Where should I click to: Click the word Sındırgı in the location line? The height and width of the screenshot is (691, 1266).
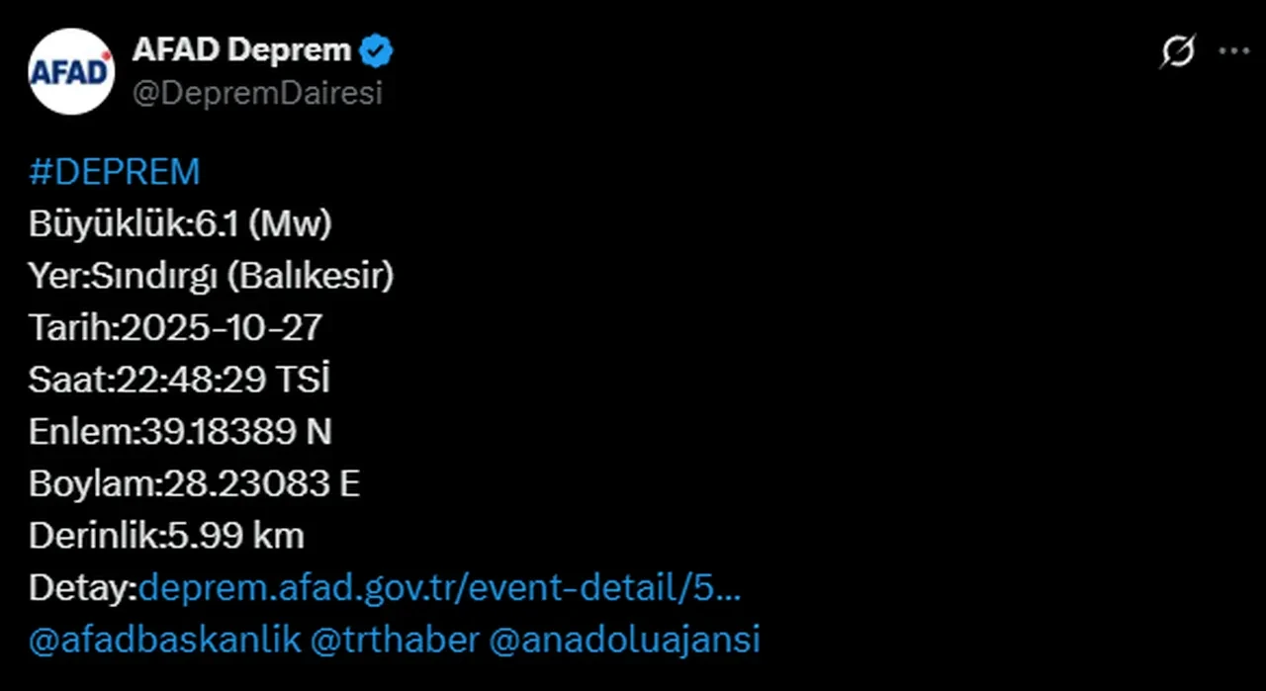pyautogui.click(x=153, y=277)
